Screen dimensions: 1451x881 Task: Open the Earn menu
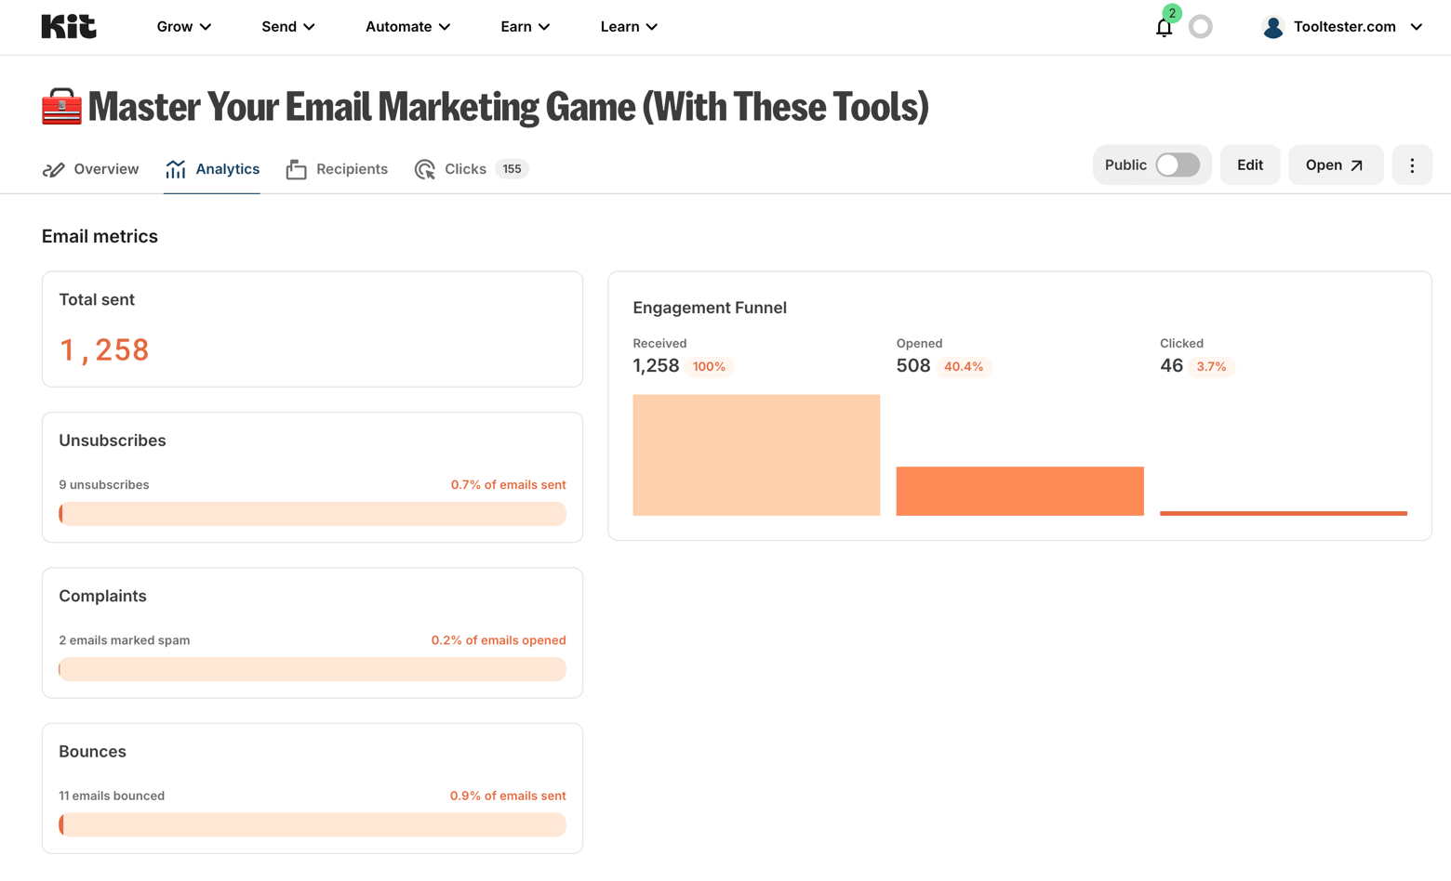coord(525,27)
